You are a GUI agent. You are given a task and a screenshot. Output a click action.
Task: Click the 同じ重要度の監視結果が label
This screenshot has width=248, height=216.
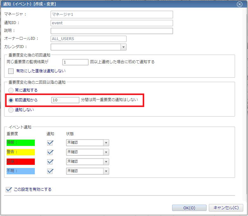point(28,62)
